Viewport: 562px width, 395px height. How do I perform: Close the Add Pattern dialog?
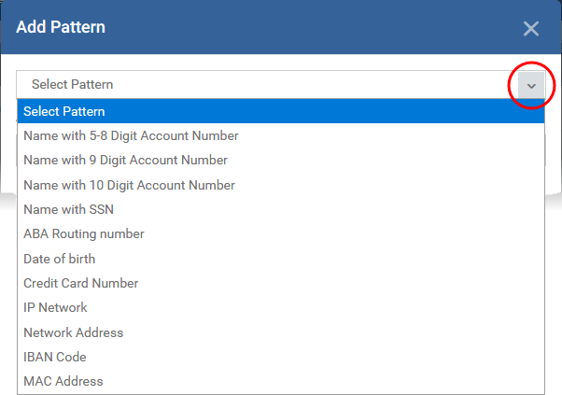pos(531,29)
